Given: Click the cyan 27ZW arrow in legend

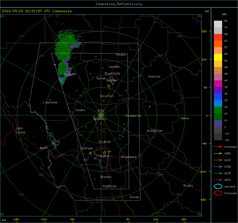Looking at the screenshot, I should pos(218,167).
